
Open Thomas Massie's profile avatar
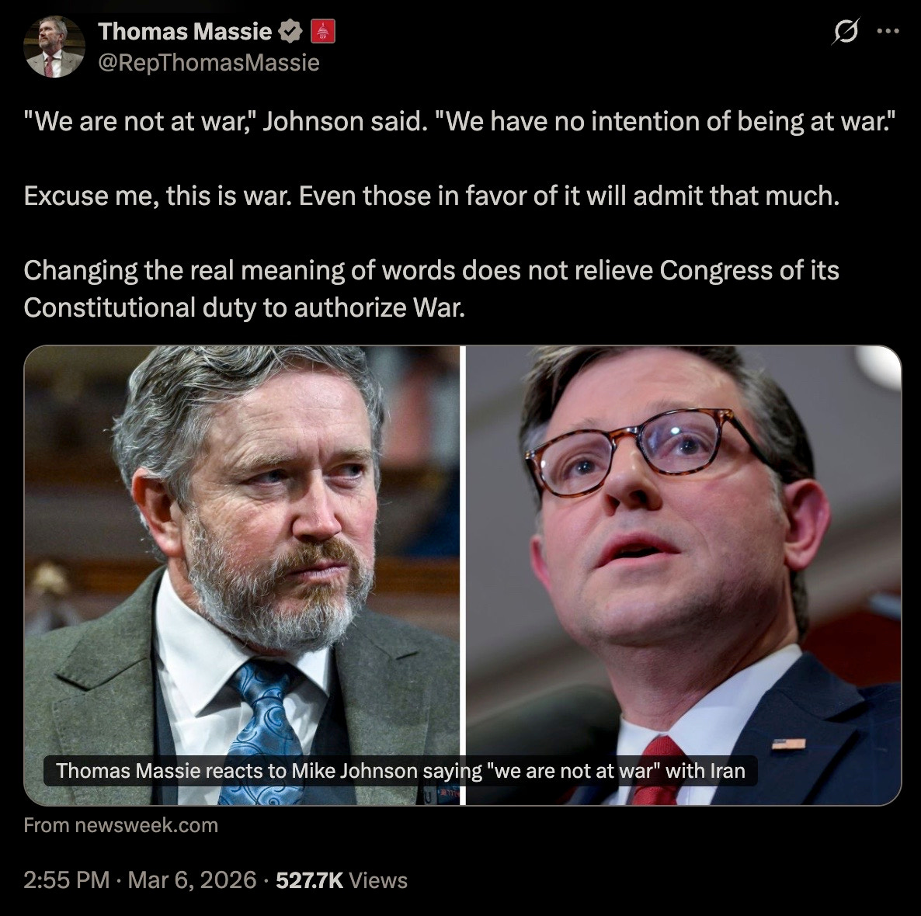pyautogui.click(x=54, y=47)
